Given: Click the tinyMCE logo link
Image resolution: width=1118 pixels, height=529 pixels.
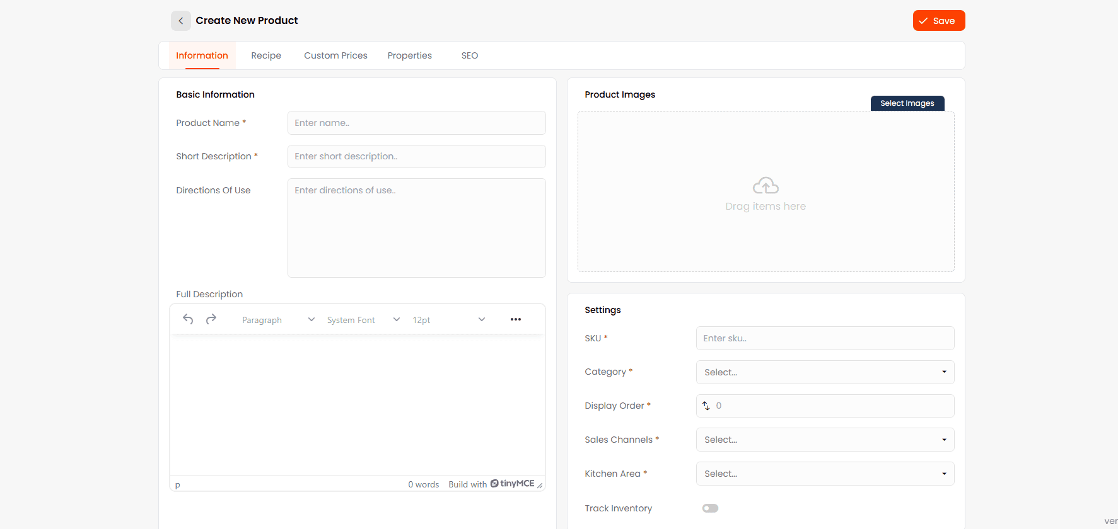Looking at the screenshot, I should tap(512, 484).
